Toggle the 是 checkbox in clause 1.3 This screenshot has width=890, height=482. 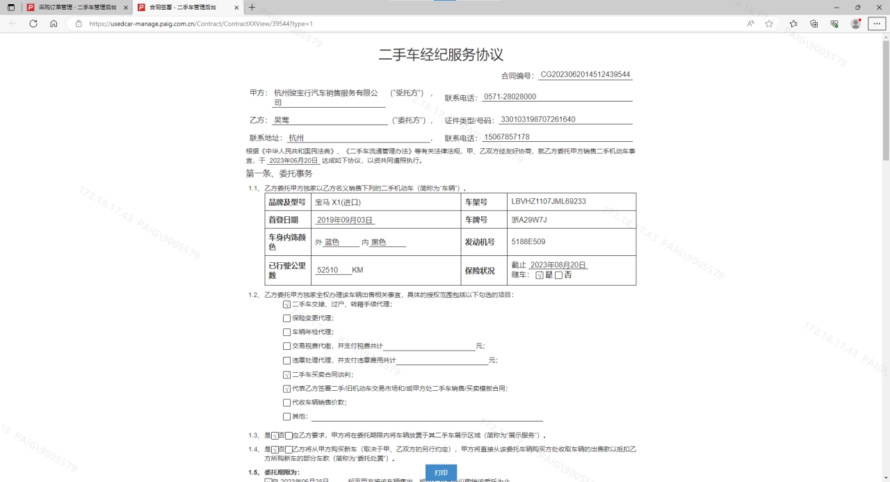point(275,435)
